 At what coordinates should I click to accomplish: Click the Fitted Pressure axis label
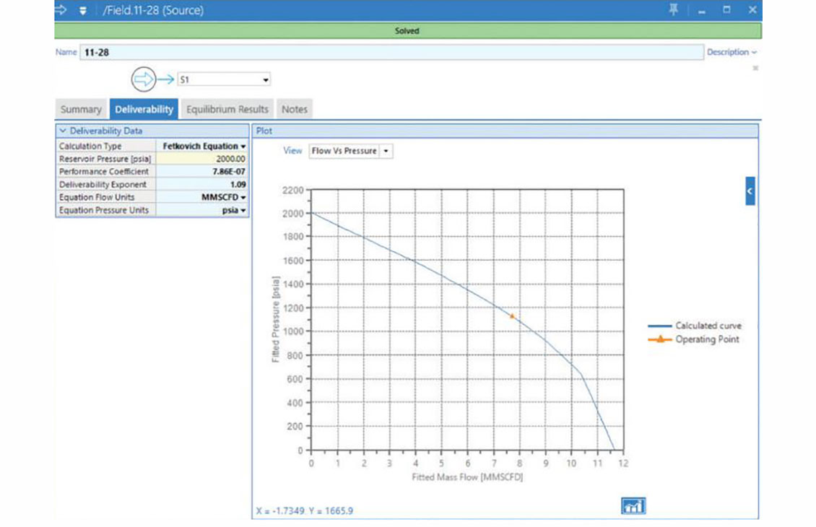click(x=275, y=319)
